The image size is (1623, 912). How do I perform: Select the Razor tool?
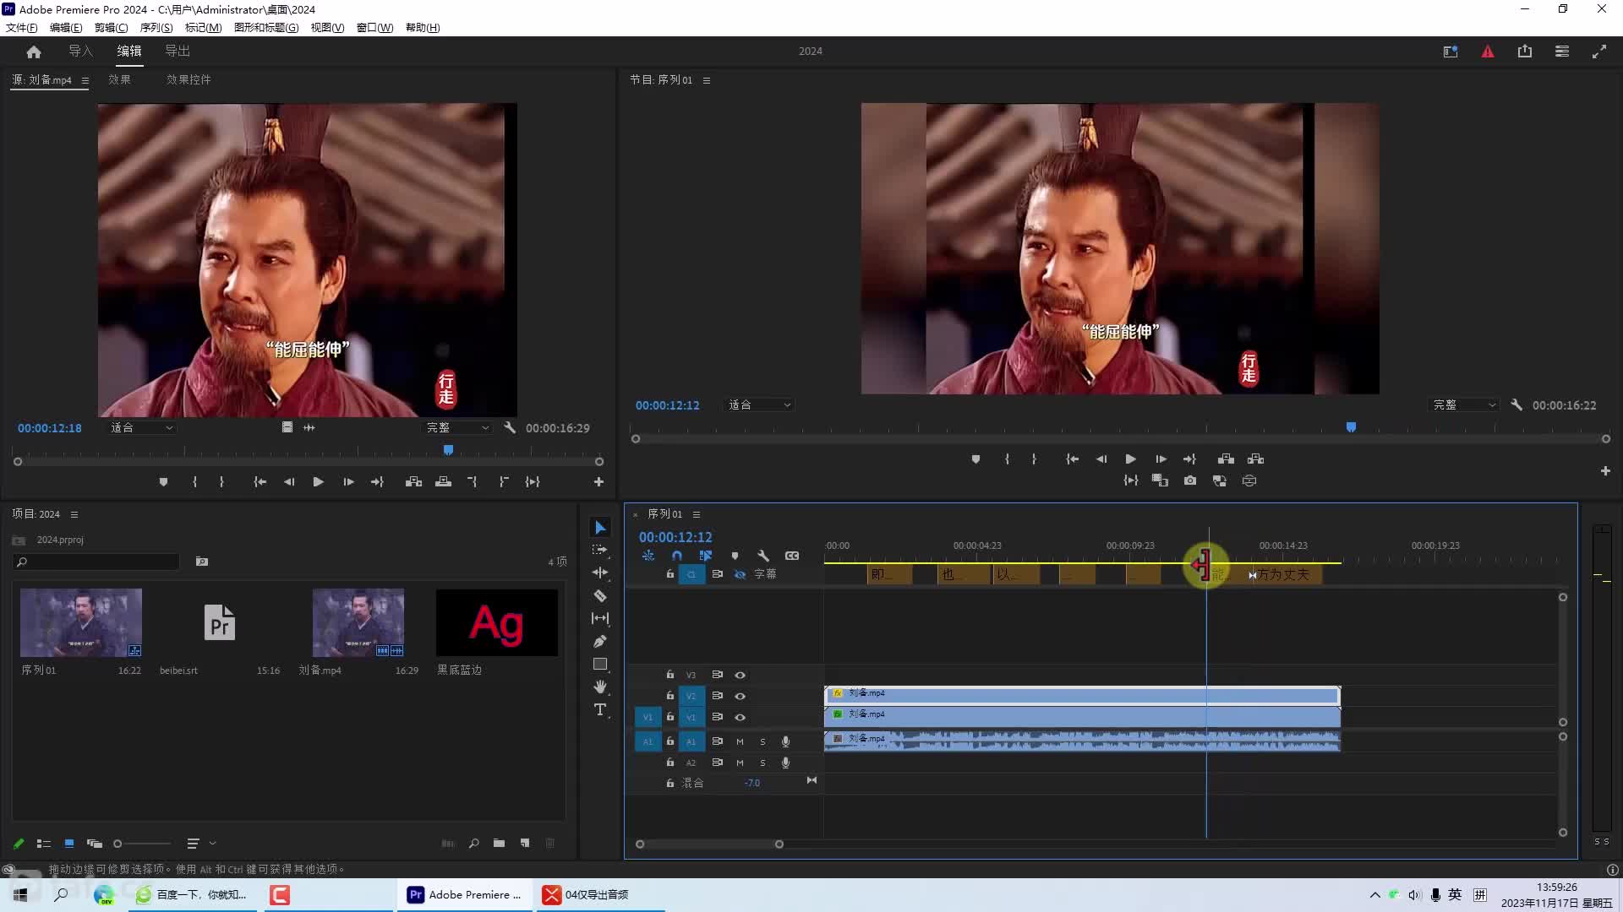coord(600,595)
